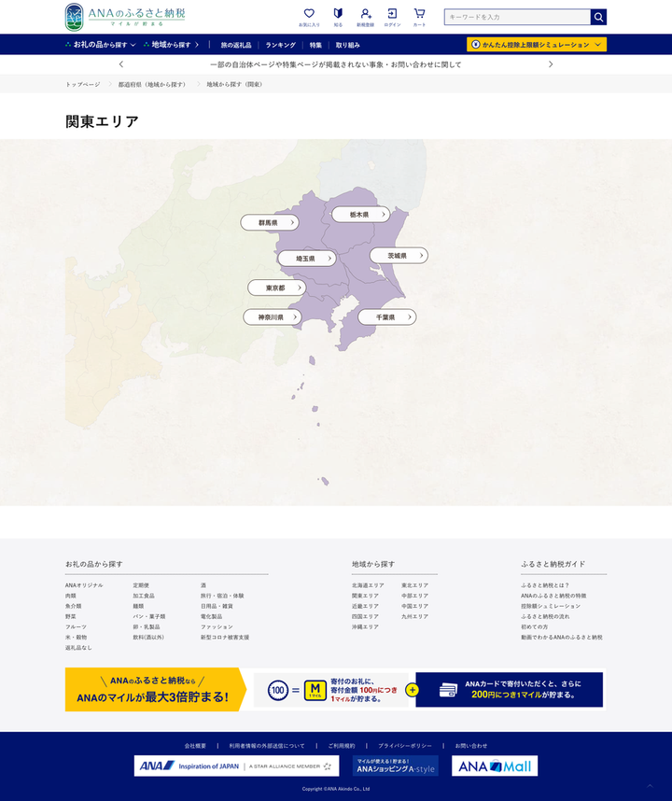Screen dimensions: 672x801
Task: Open favorites heart icon in header
Action: click(309, 17)
